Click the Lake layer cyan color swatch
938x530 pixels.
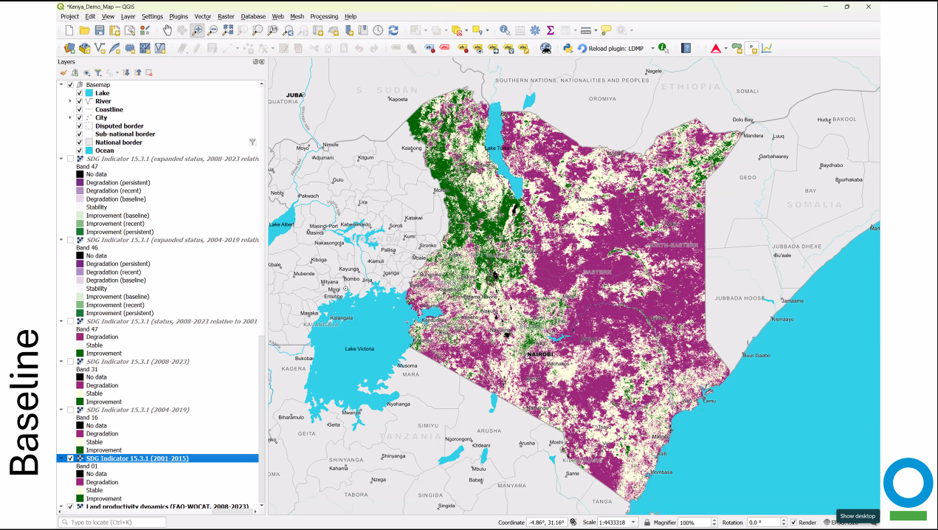(89, 93)
